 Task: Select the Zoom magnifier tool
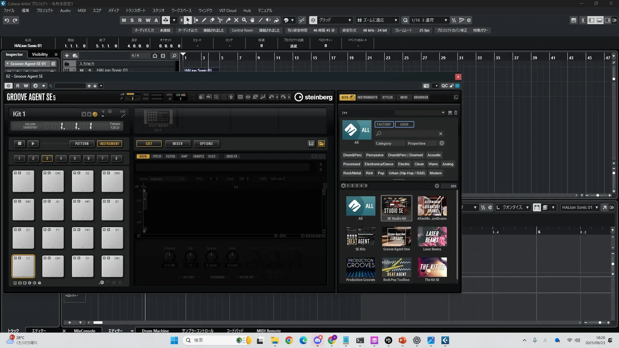click(x=244, y=20)
